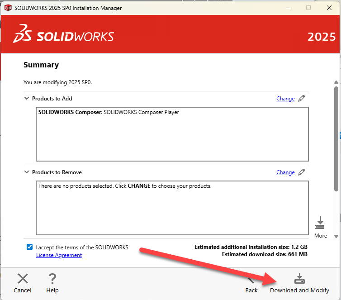This screenshot has height=300, width=341.
Task: Click the vertical scrollbar thumb
Action: click(336, 139)
